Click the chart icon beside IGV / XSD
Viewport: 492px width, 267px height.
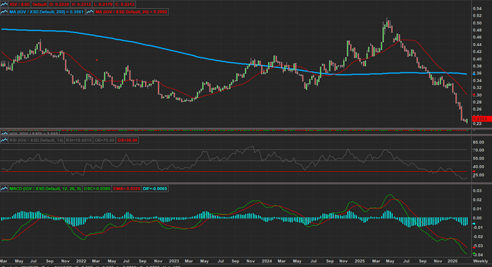(x=4, y=3)
